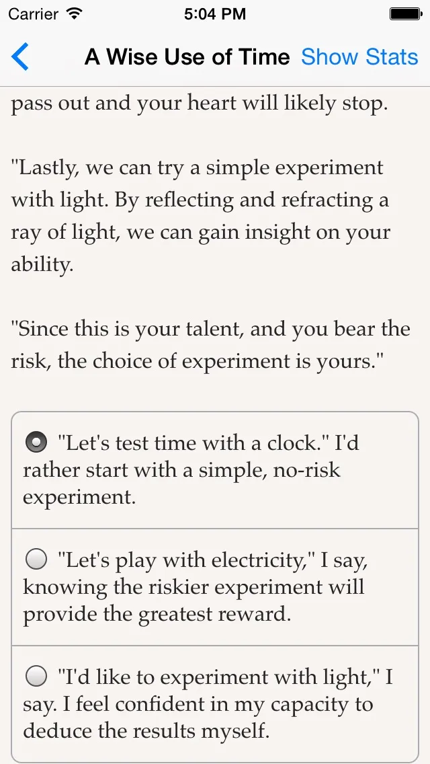Screen dimensions: 430x764
Task: Click the Wi-Fi signal icon
Action: click(75, 13)
